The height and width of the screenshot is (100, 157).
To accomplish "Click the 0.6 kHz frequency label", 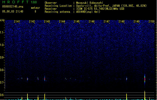I will [2, 95].
